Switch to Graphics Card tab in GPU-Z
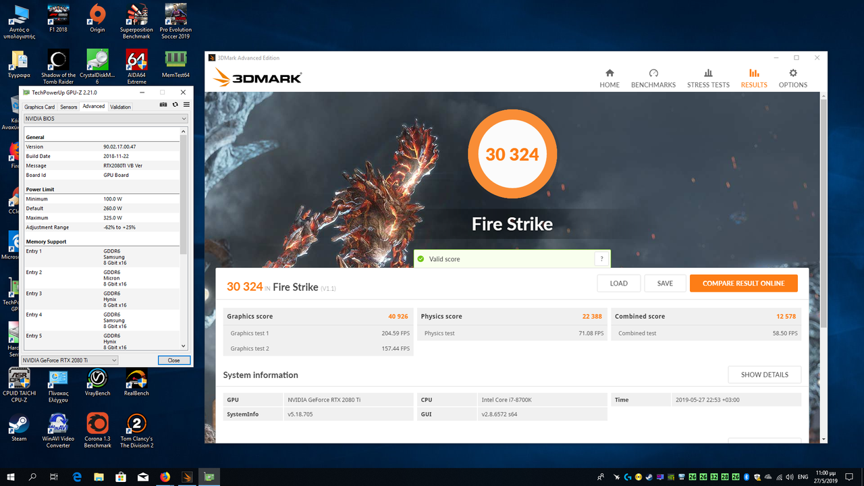Screen dimensions: 864x486 (39, 107)
